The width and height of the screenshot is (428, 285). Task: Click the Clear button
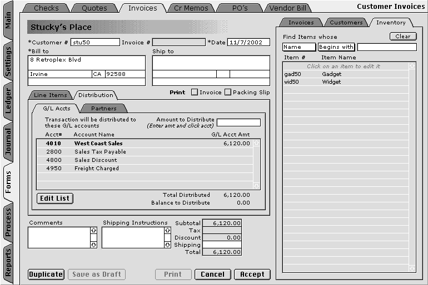point(403,36)
